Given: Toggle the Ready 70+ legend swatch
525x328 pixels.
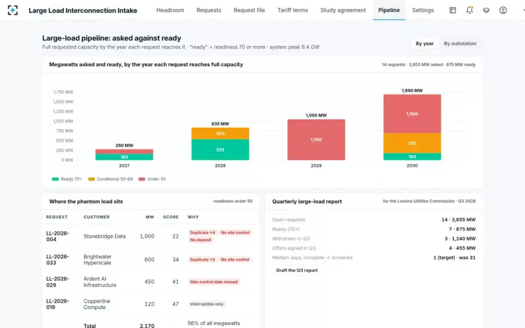Looking at the screenshot, I should point(55,179).
